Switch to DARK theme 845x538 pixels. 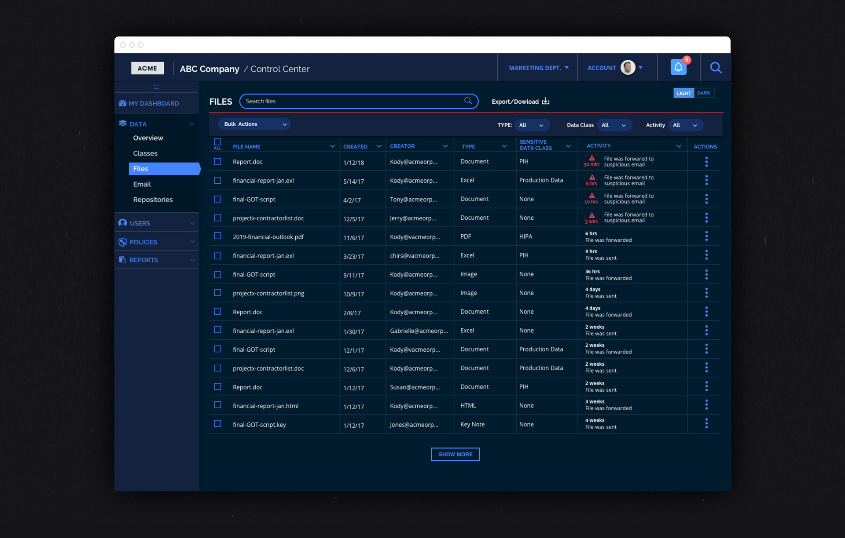coord(704,93)
